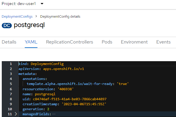
Task: Switch to the Pods tab
Action: tap(107, 42)
